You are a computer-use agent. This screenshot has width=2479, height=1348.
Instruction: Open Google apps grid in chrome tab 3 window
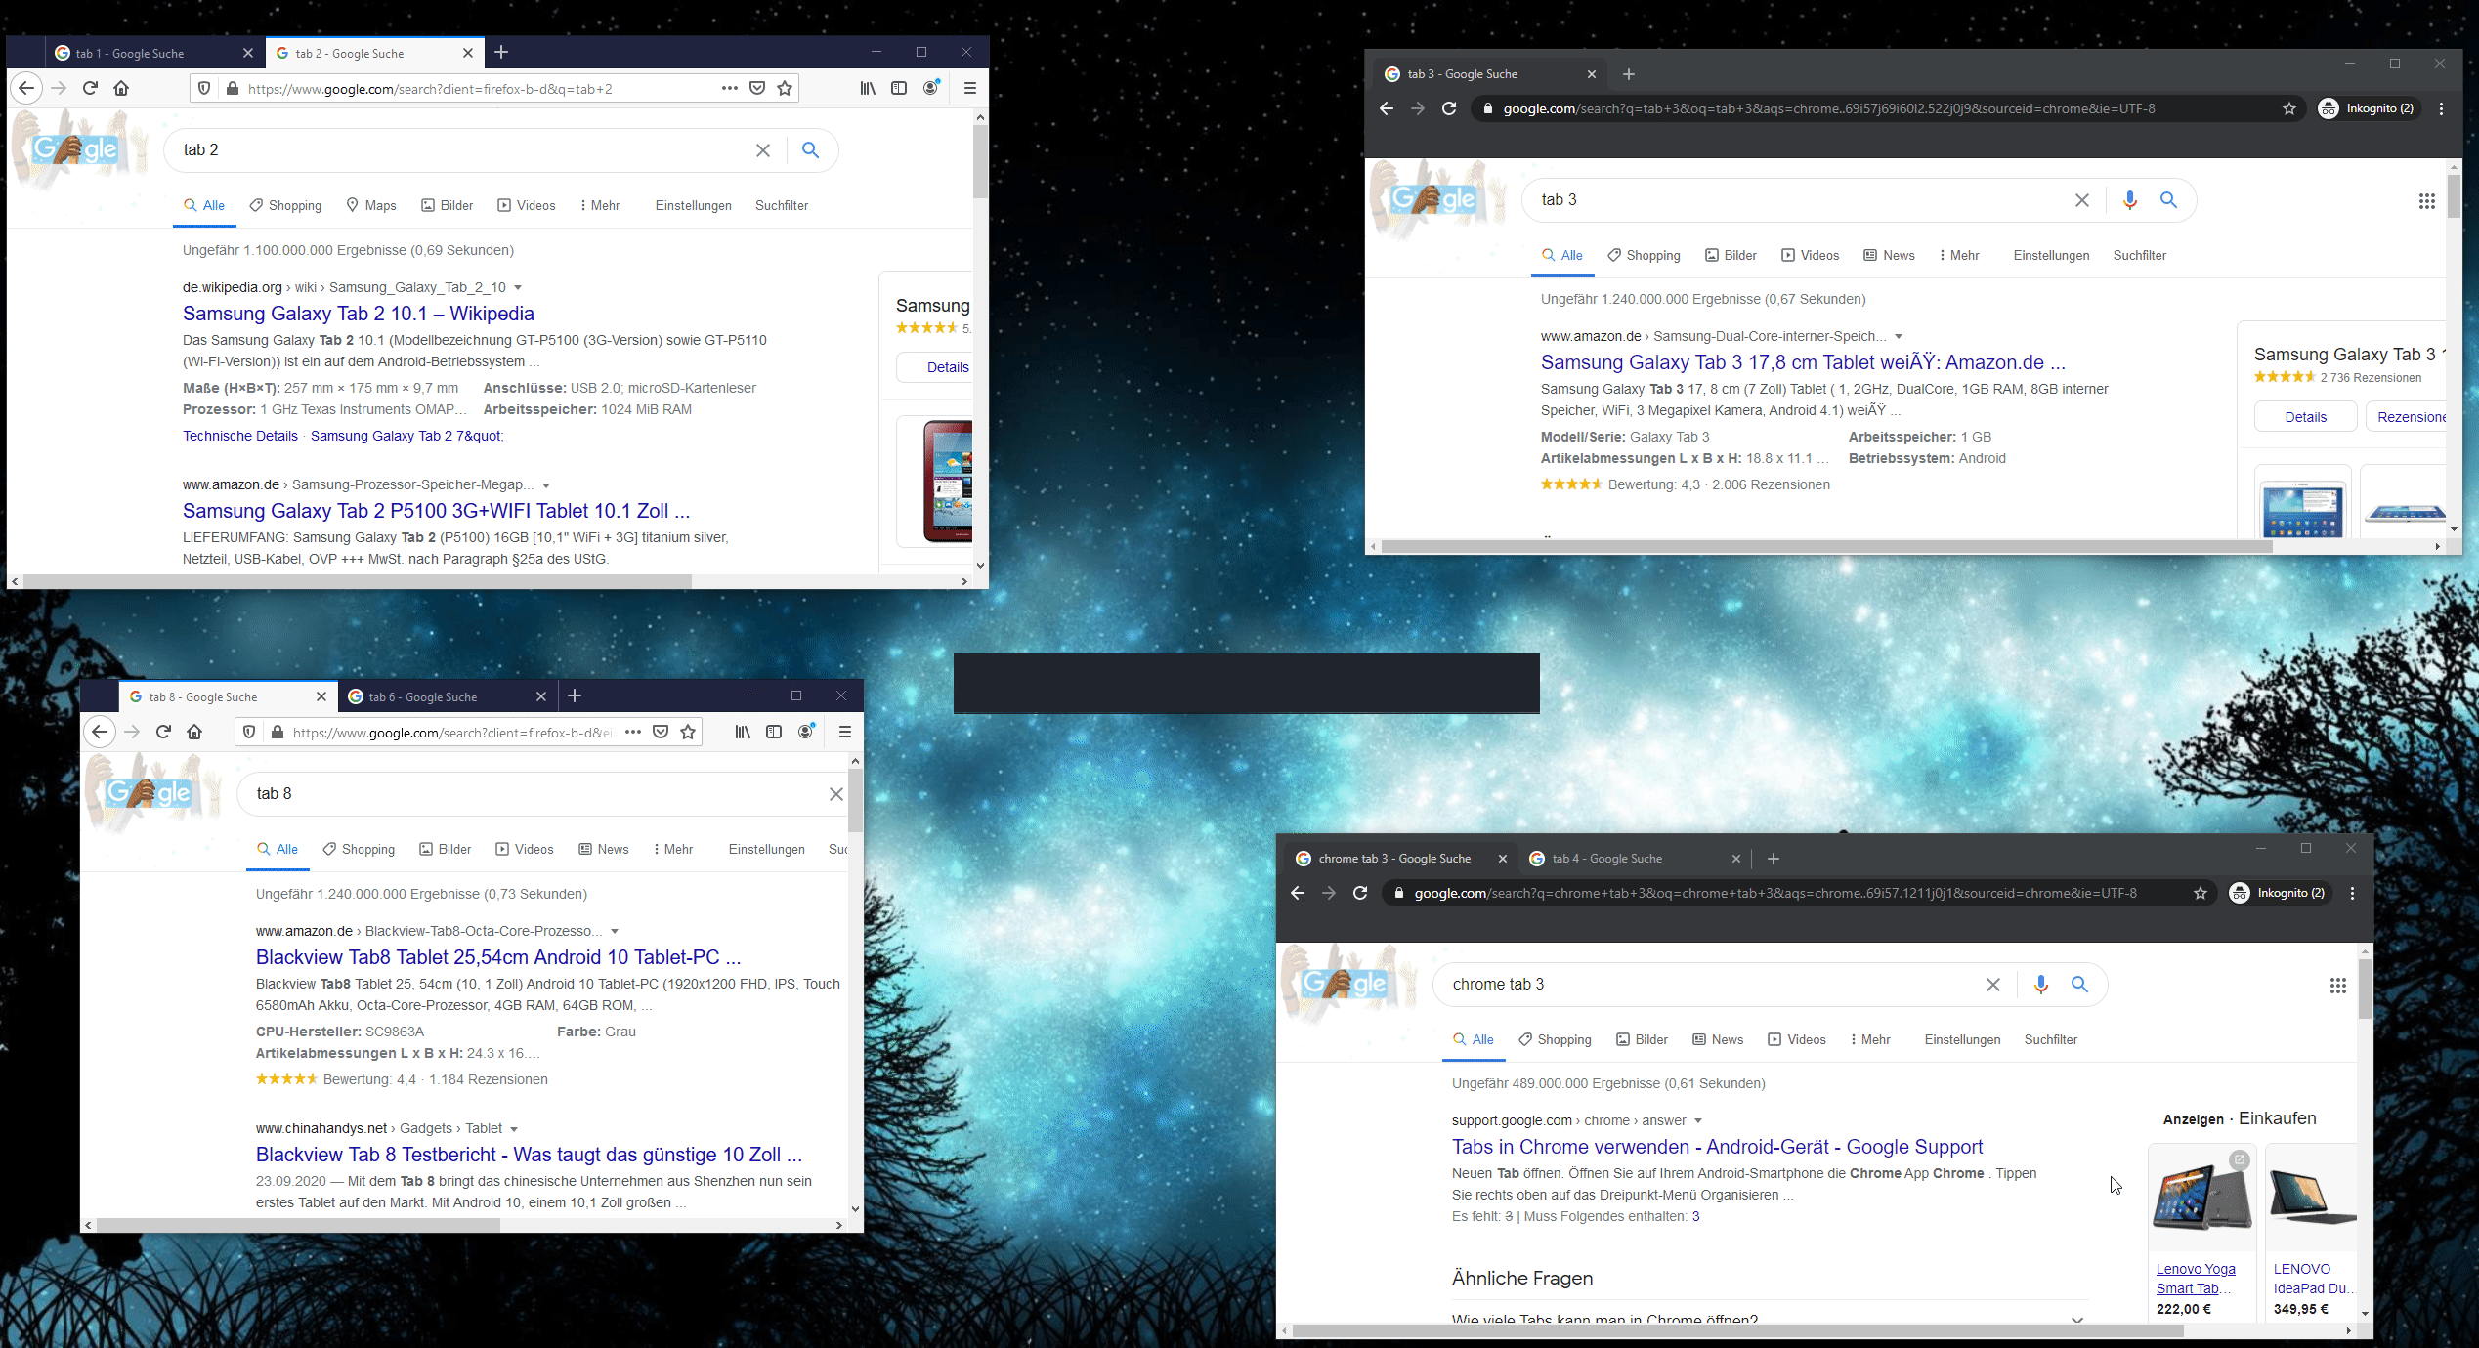[x=2337, y=986]
